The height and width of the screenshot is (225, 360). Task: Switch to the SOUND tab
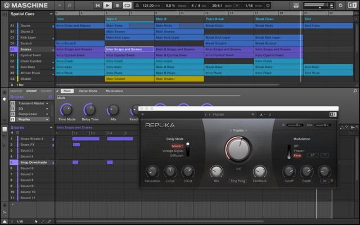[x=46, y=91]
